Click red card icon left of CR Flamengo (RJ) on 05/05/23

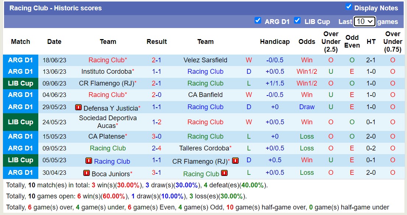click(88, 161)
